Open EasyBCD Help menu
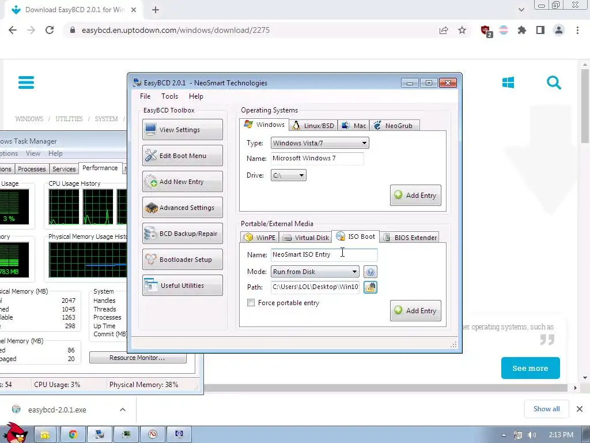This screenshot has width=590, height=443. tap(196, 96)
